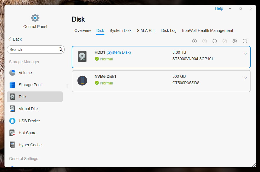Open Hyper Cache section
The width and height of the screenshot is (260, 172).
tap(35, 145)
